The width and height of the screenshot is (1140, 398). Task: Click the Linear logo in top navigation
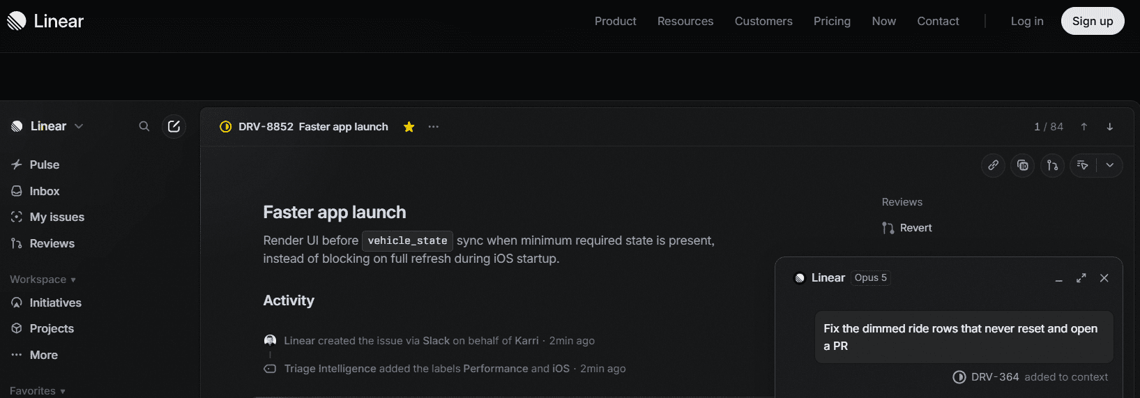(45, 21)
